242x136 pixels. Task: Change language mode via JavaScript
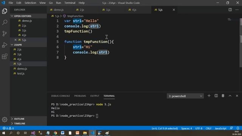click(220, 128)
